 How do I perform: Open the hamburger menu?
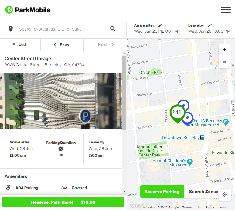click(x=226, y=10)
